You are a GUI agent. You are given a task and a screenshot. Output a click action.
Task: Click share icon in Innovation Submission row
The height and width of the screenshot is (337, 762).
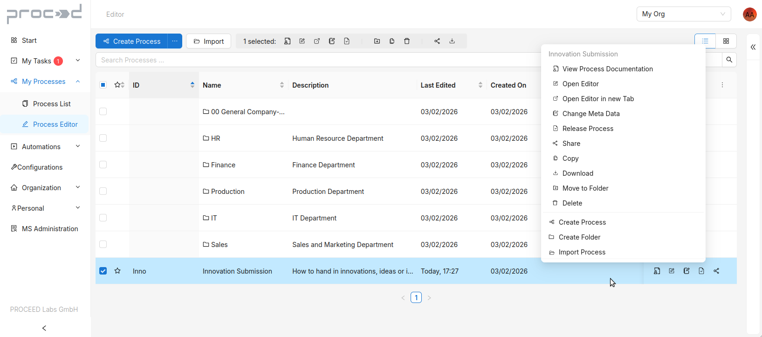(716, 271)
